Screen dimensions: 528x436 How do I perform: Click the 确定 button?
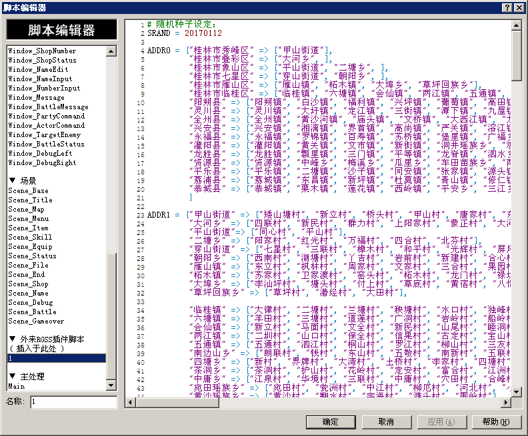[x=331, y=422]
